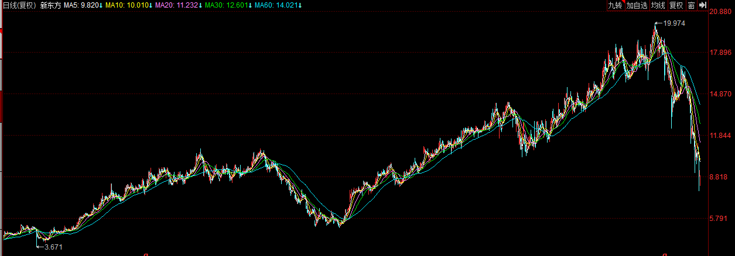Toggle moving averages with 均线 button
The image size is (735, 256).
tap(658, 5)
